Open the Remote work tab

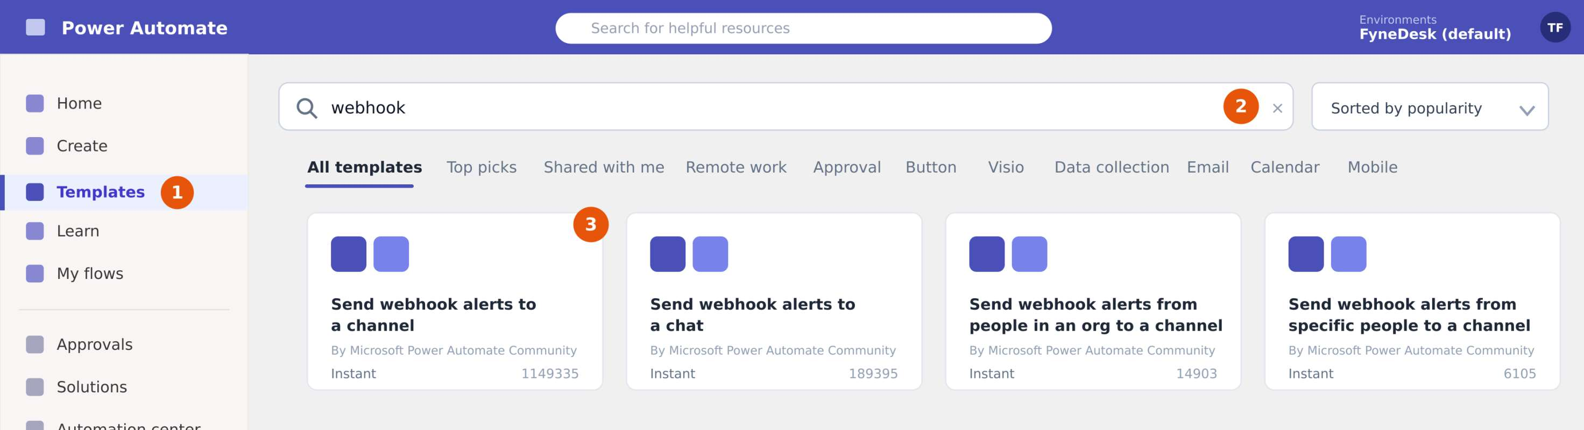point(736,167)
